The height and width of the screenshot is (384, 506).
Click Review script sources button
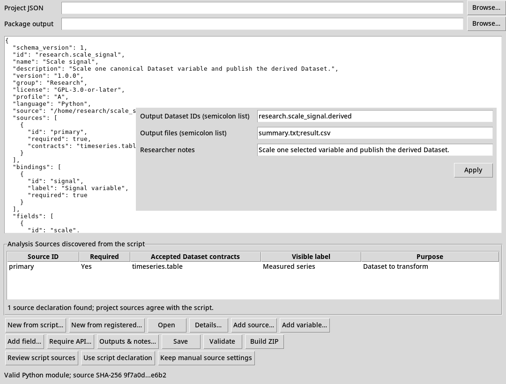click(41, 358)
